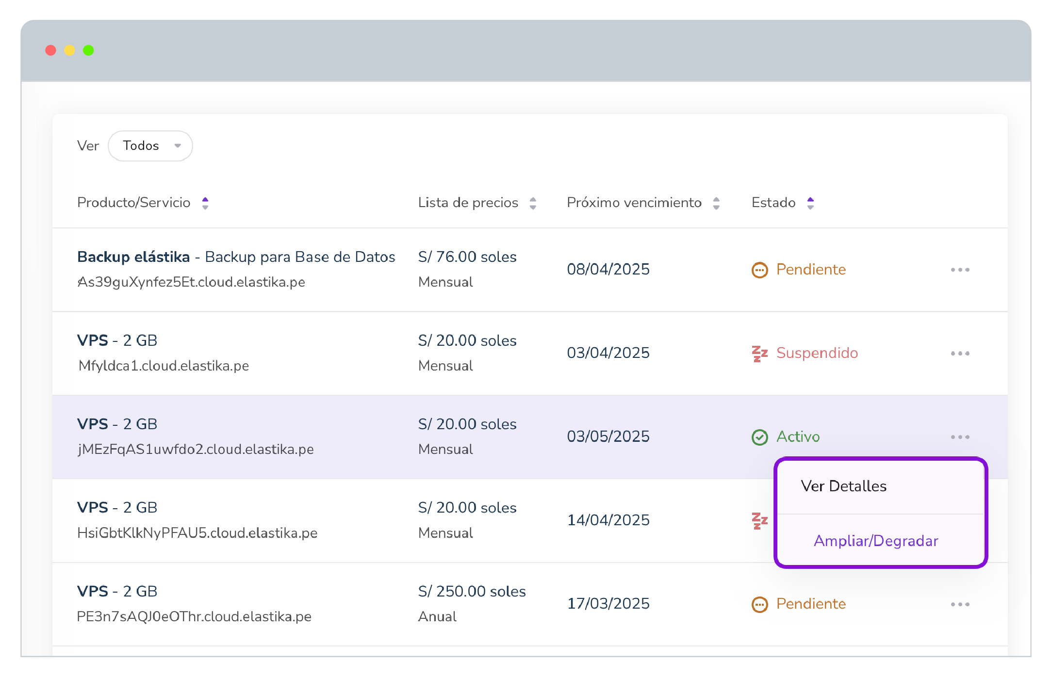1052x677 pixels.
Task: Click the Estado column header label
Action: (x=773, y=203)
